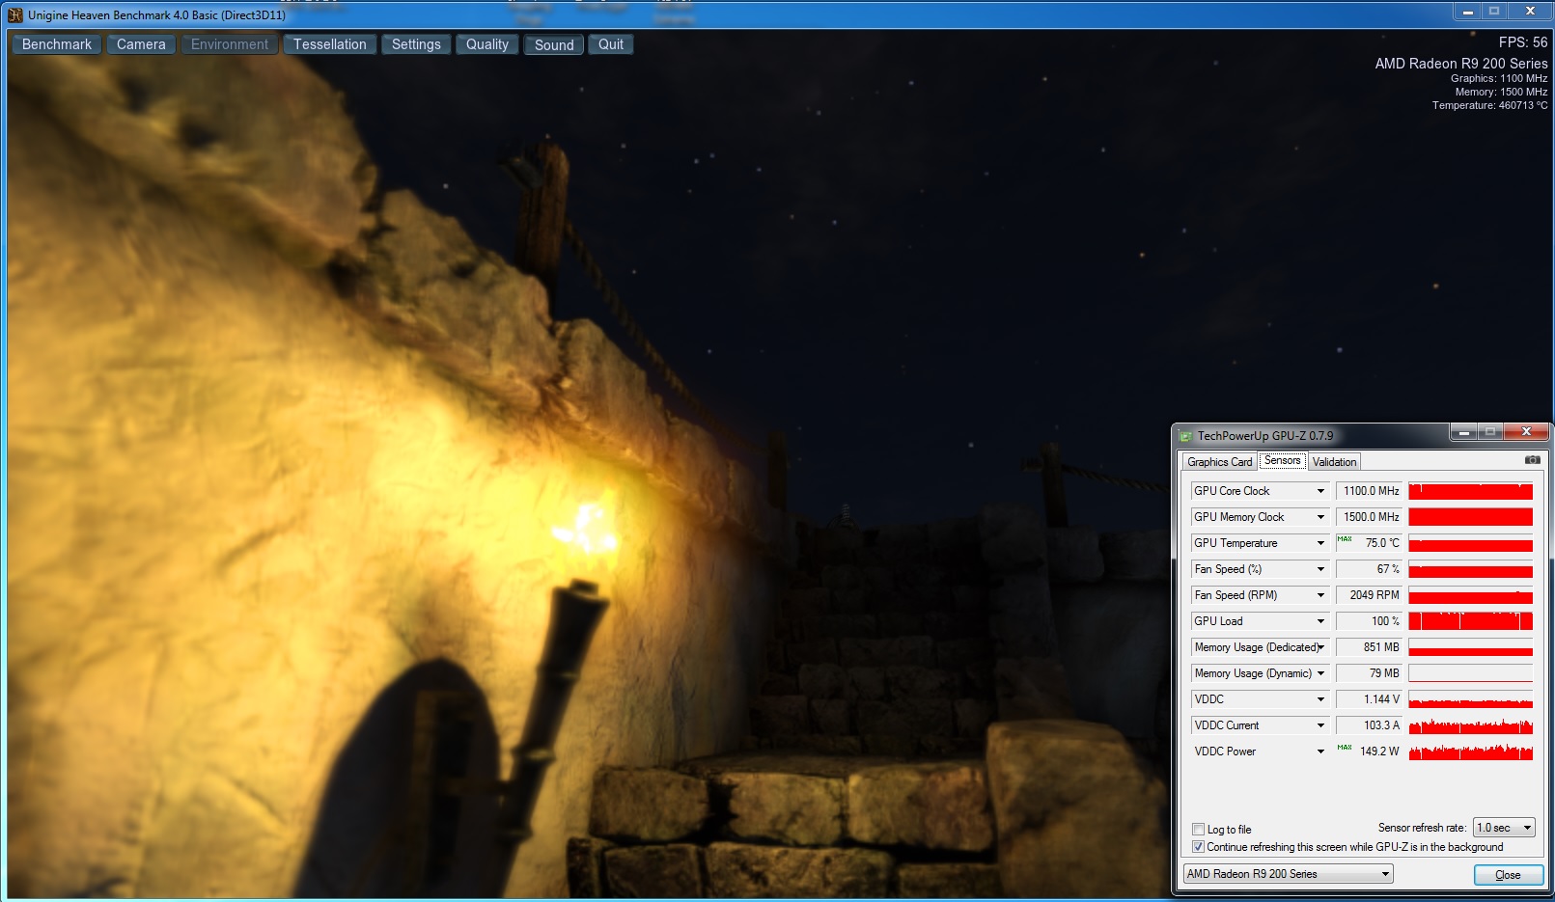Viewport: 1555px width, 902px height.
Task: Select the Sensors tab in GPU-Z
Action: point(1282,461)
